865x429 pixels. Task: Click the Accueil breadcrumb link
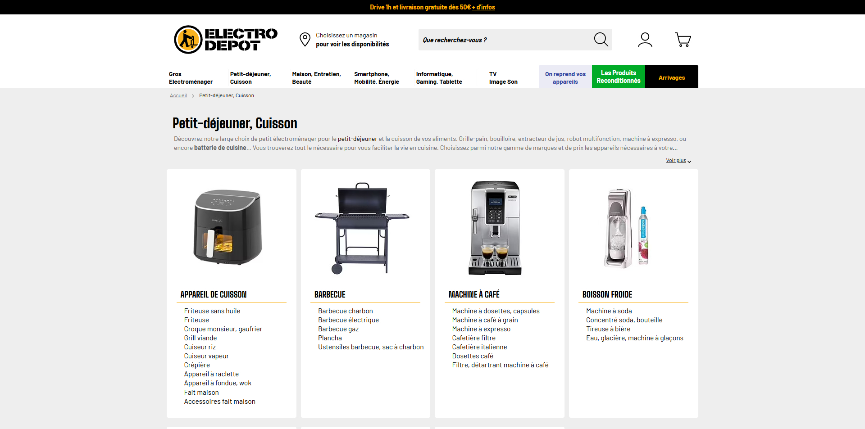click(178, 95)
